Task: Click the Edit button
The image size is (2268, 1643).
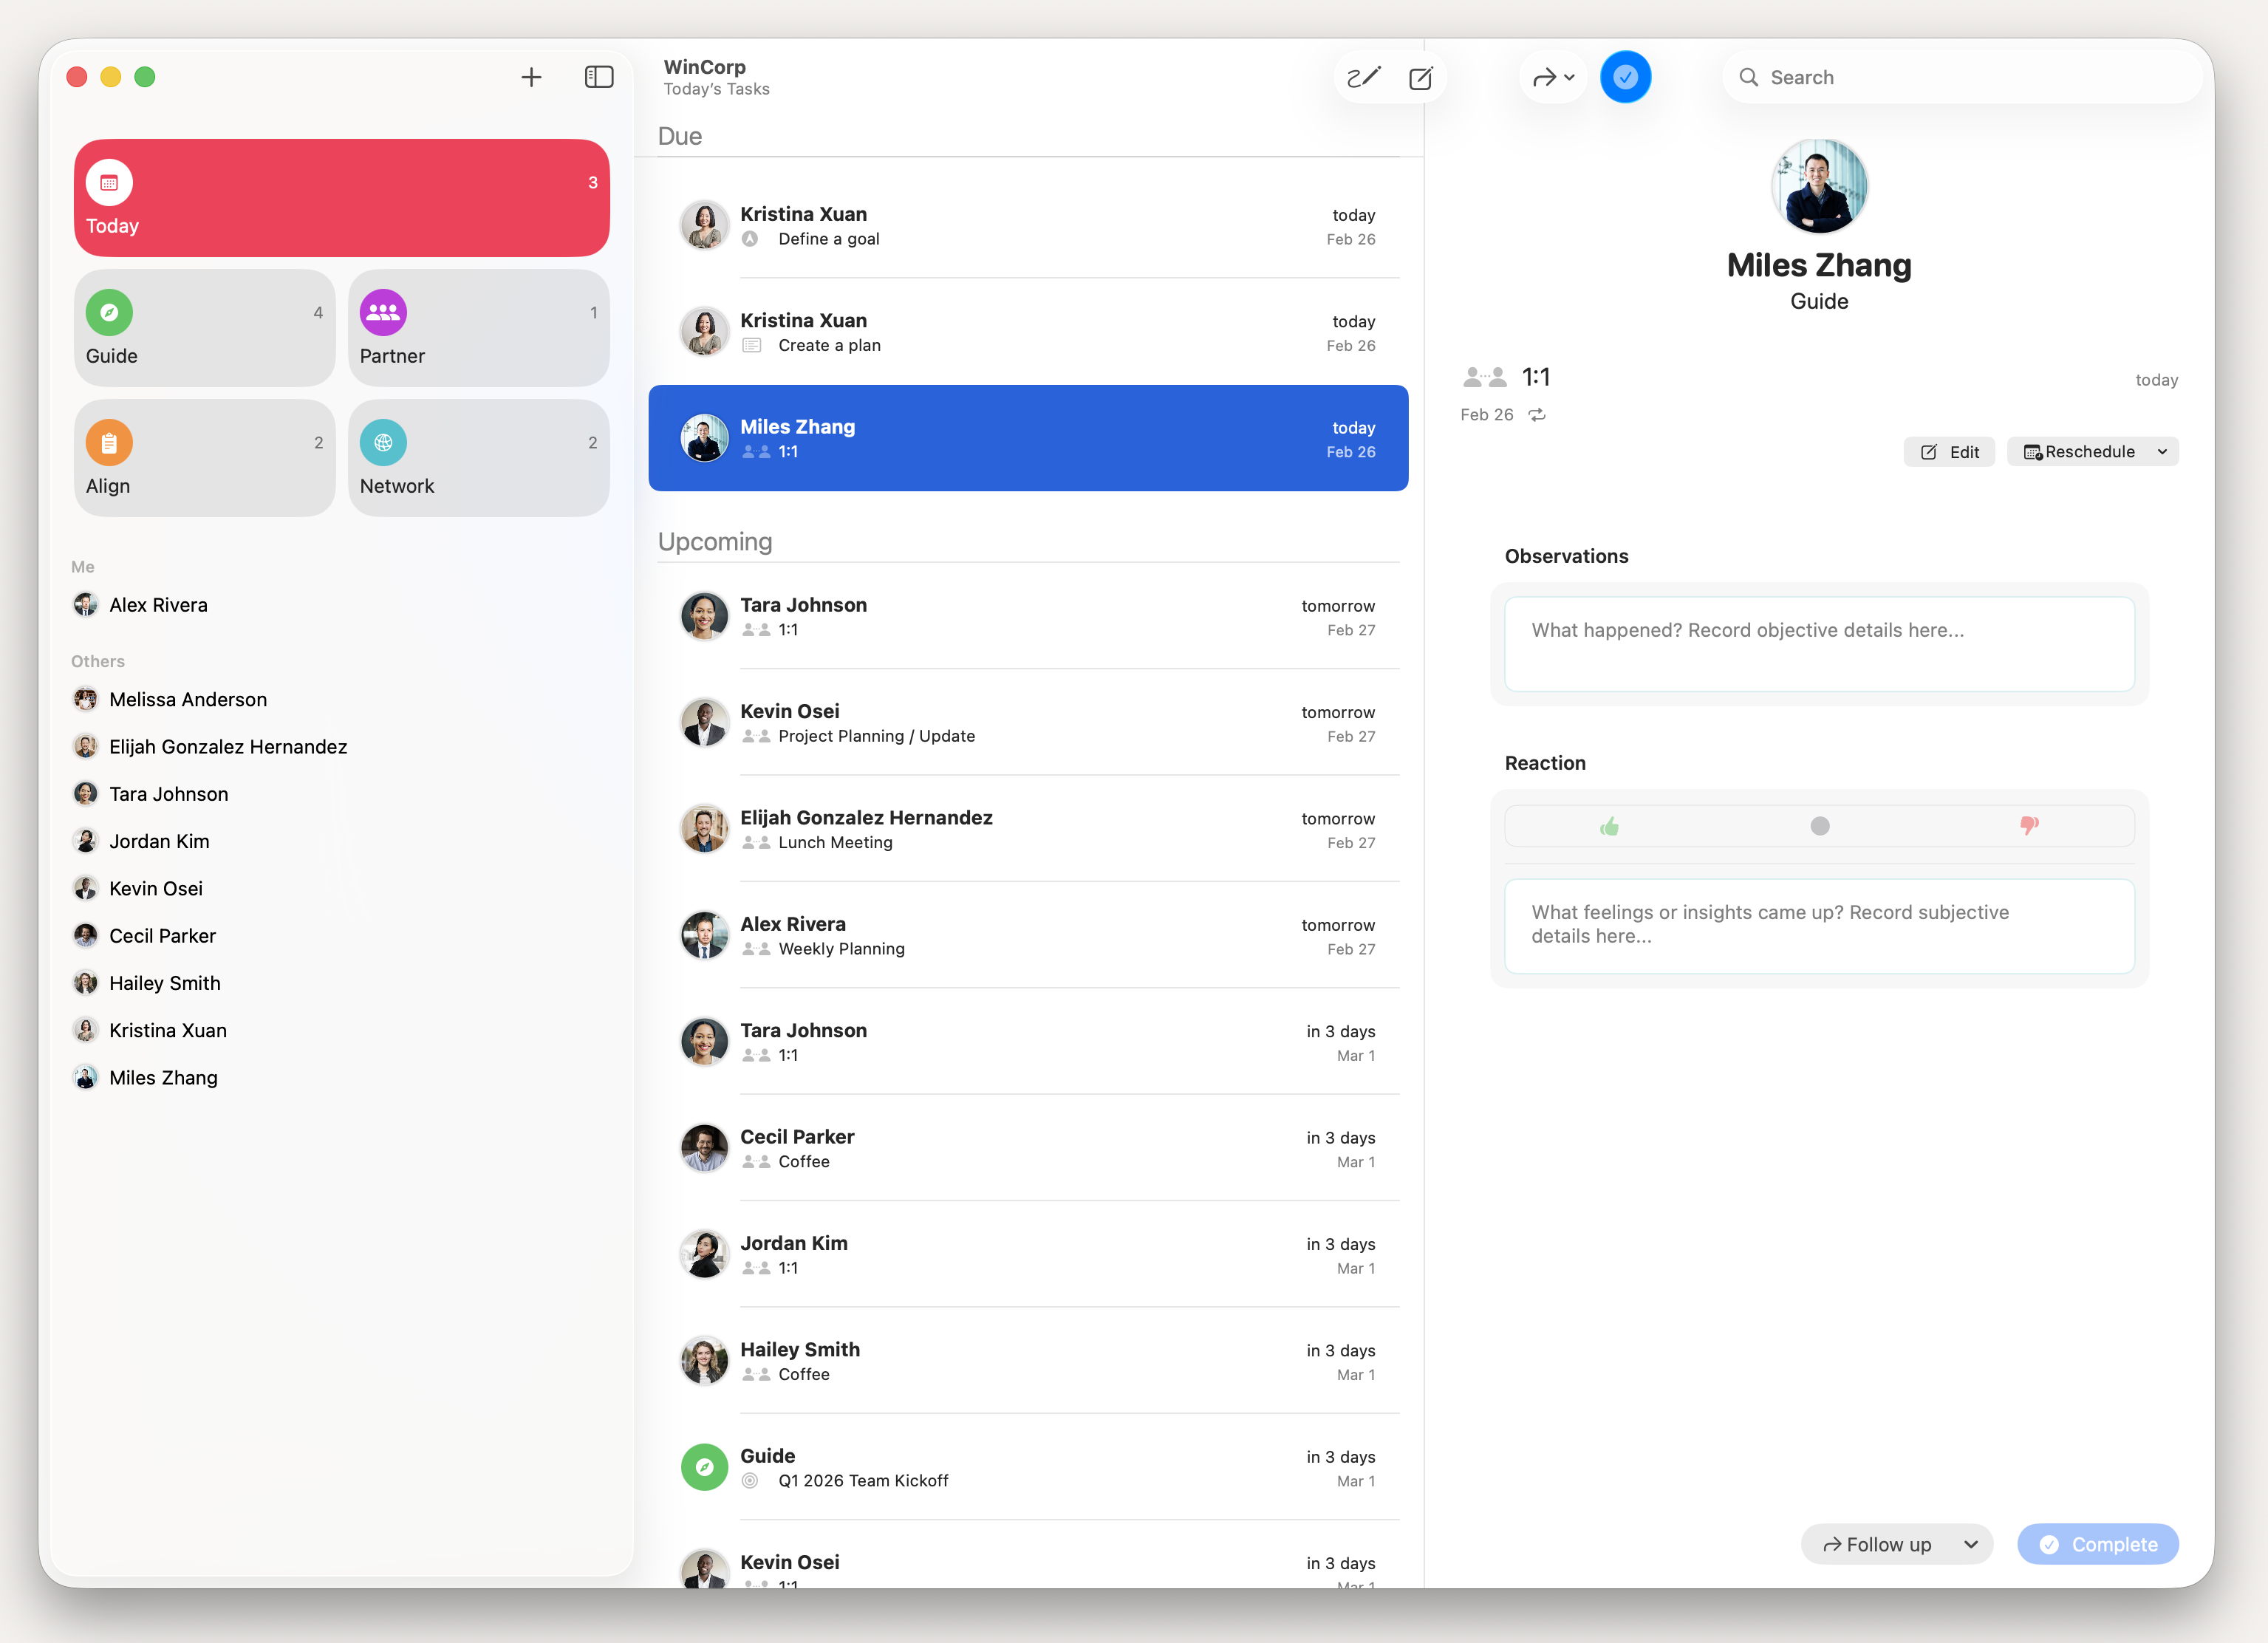Action: click(1949, 452)
